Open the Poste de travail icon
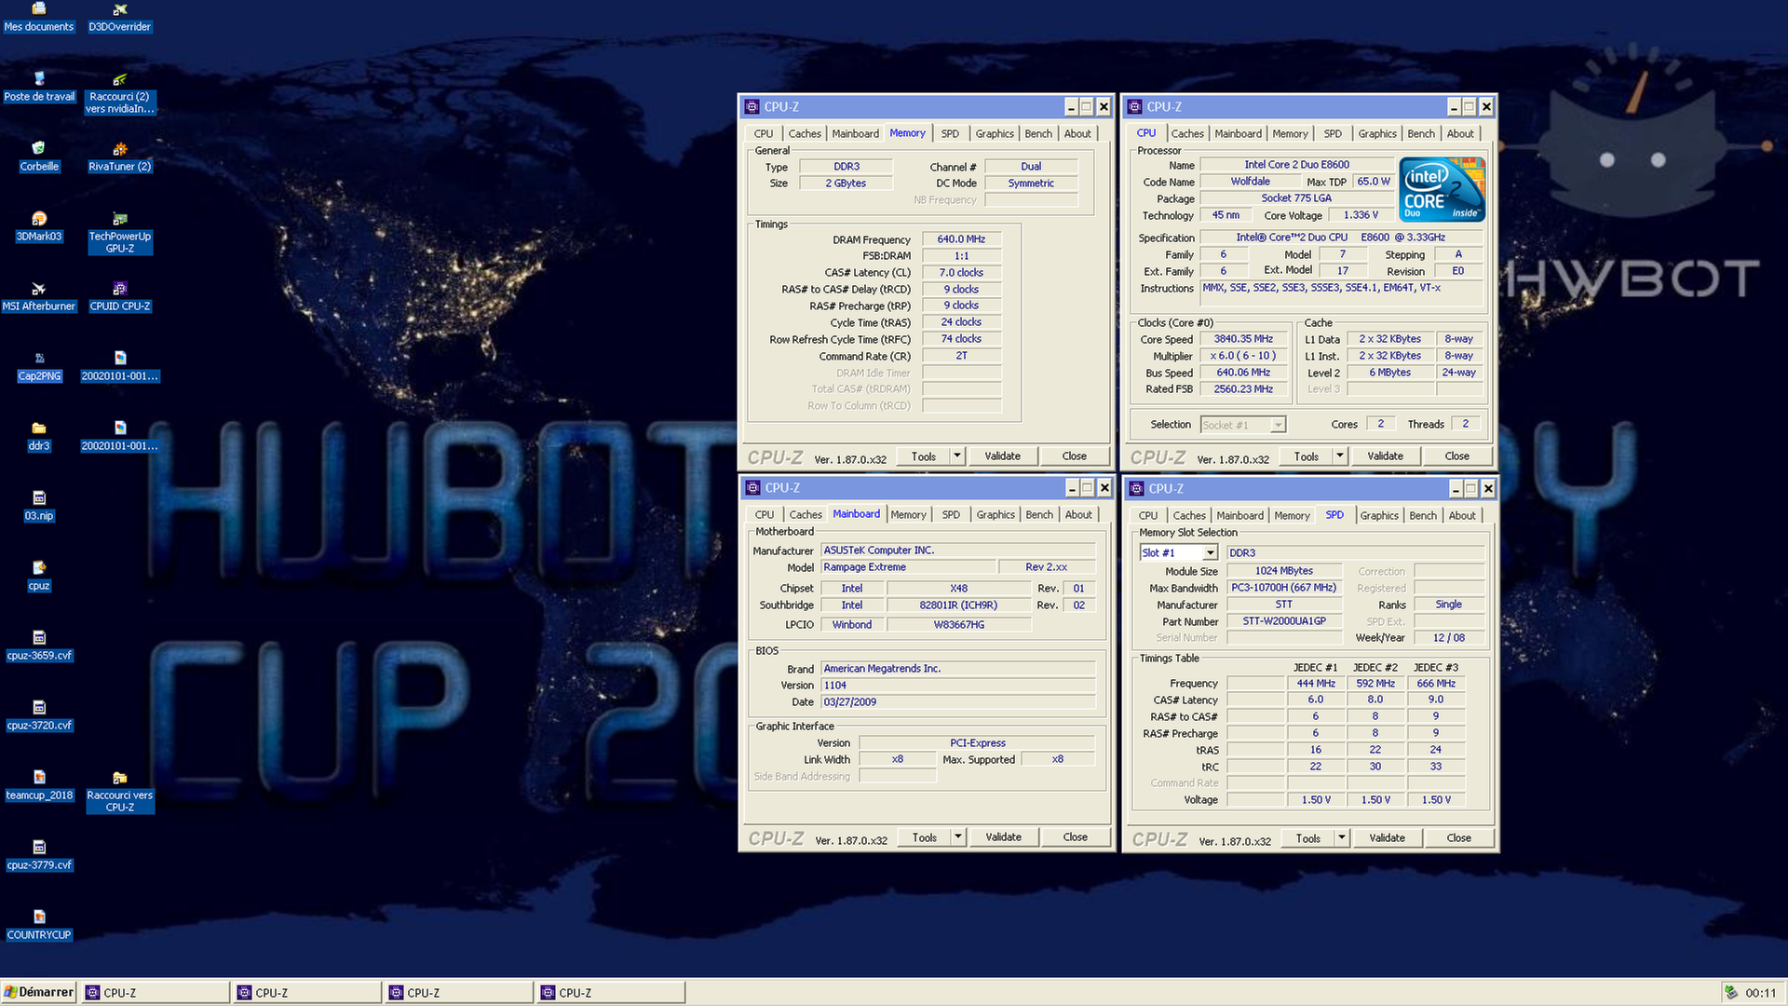The image size is (1788, 1006). click(38, 87)
